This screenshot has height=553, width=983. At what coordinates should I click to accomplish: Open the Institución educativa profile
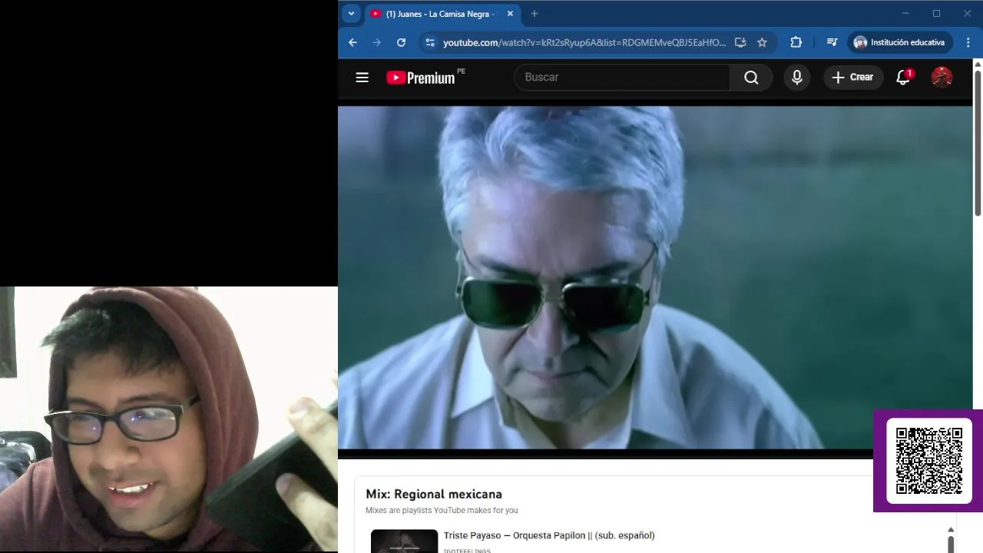pos(899,42)
